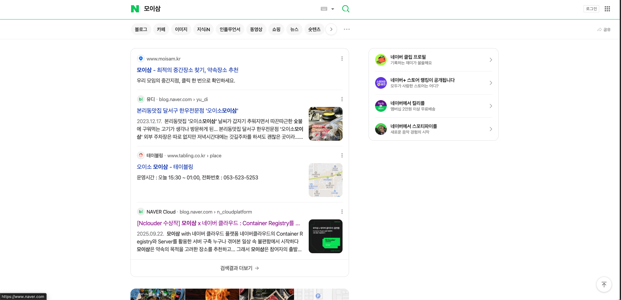Click chevron next to 네이버에서 스포티파이를
The height and width of the screenshot is (300, 621).
click(491, 129)
